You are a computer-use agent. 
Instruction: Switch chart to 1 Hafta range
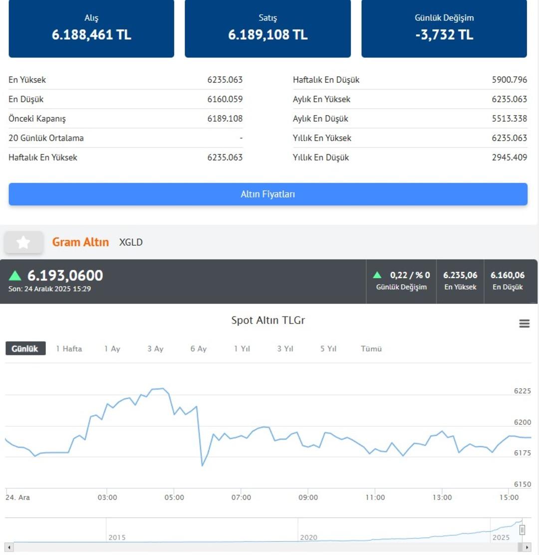[69, 349]
